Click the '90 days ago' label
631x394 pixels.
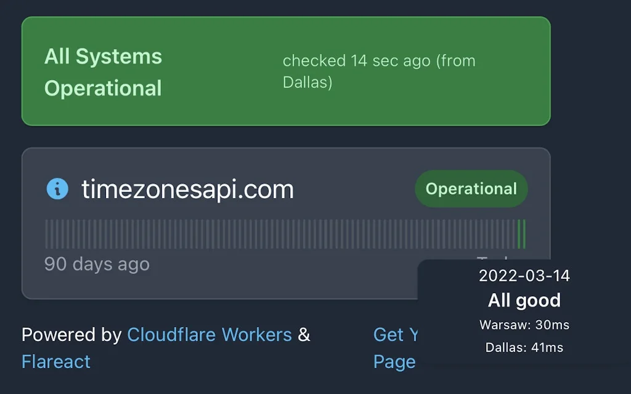pos(97,264)
